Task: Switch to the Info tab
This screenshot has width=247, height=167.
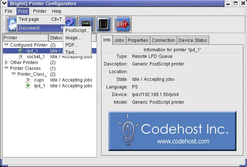Action: tap(107, 40)
